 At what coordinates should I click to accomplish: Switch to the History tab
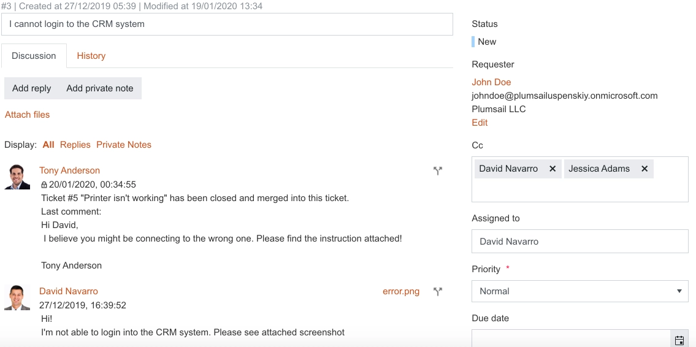pyautogui.click(x=91, y=56)
